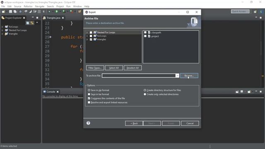Minimize the Project Explorer panel
This screenshot has height=149, width=265.
click(x=33, y=17)
